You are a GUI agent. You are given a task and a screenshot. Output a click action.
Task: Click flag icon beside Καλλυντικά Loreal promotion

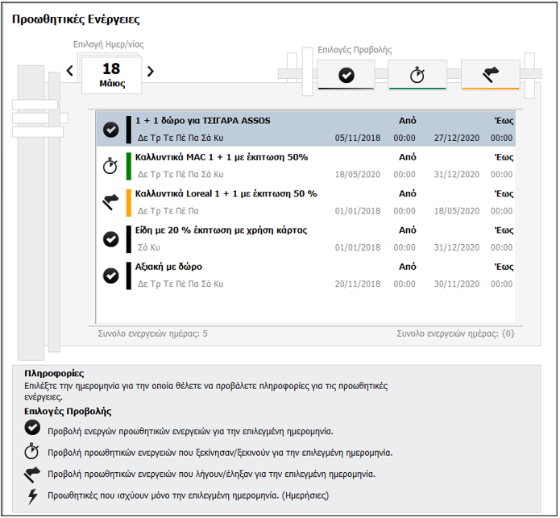pos(111,202)
